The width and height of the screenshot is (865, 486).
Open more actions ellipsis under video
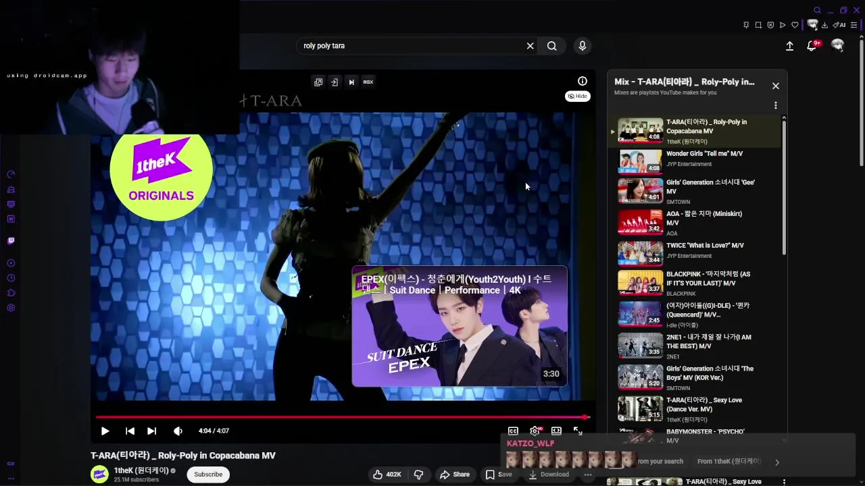coord(588,475)
